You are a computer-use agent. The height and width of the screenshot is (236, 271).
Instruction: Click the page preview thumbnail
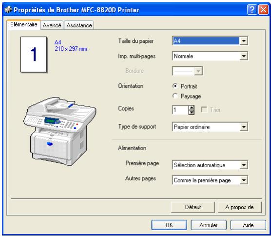coord(34,54)
